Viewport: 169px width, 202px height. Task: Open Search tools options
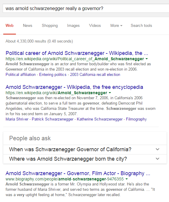pos(141,25)
